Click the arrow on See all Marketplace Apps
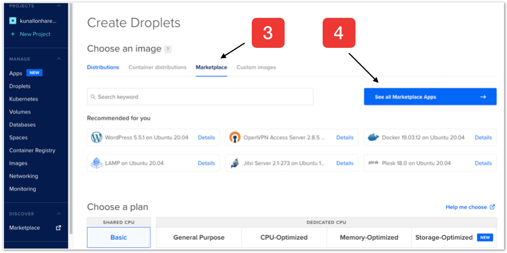507x253 pixels. 483,97
